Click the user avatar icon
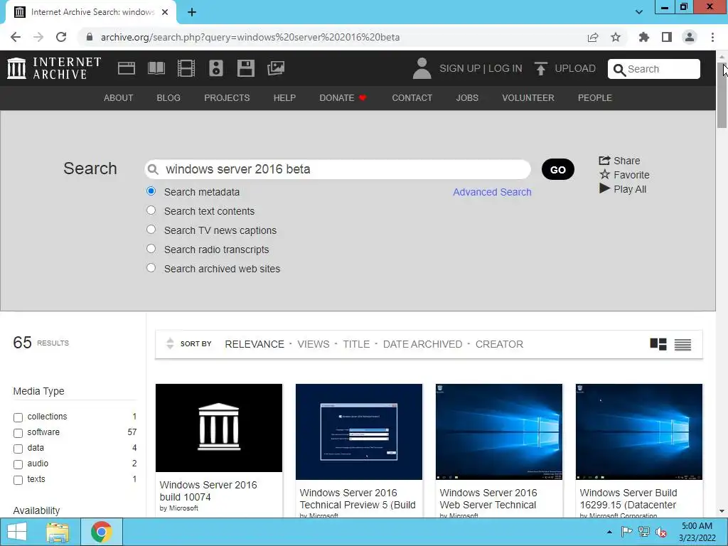This screenshot has width=728, height=546. (422, 68)
